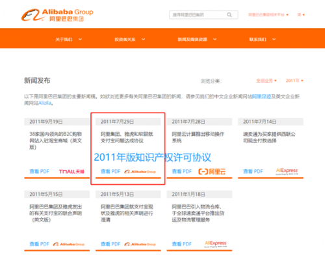This screenshot has width=325, height=259.
Task: Click the TMALL logo on 2011年9月19日 card
Action: point(71,172)
